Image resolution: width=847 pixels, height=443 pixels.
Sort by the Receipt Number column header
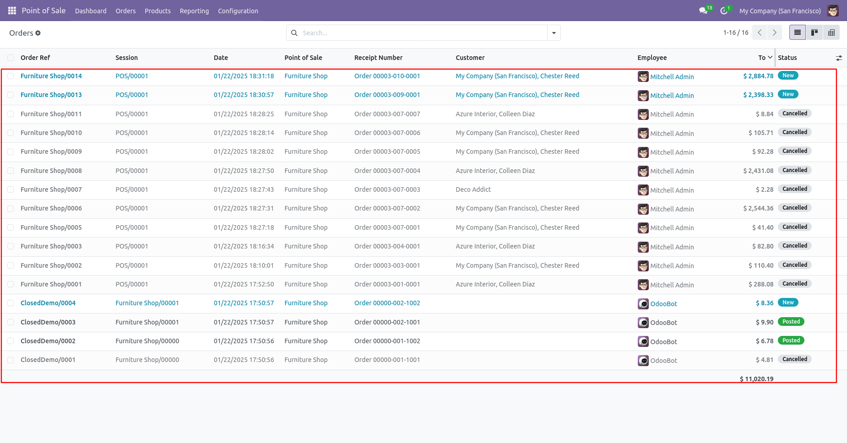tap(378, 58)
